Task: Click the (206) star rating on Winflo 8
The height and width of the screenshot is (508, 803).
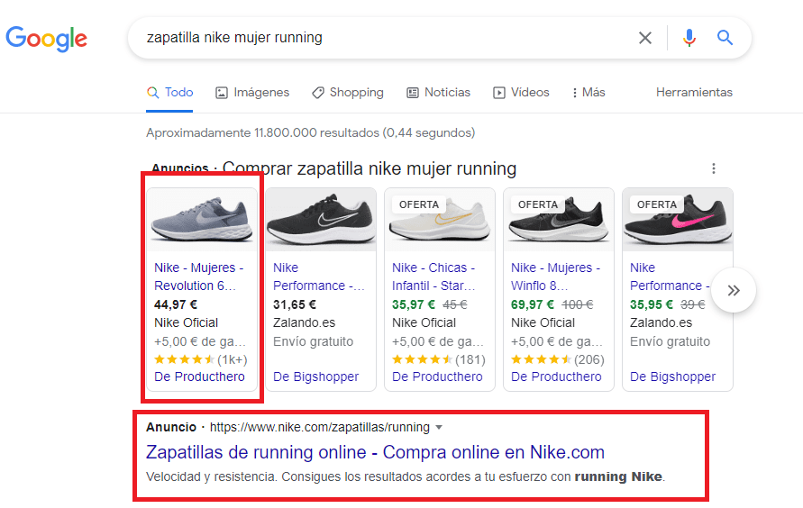Action: (x=558, y=359)
